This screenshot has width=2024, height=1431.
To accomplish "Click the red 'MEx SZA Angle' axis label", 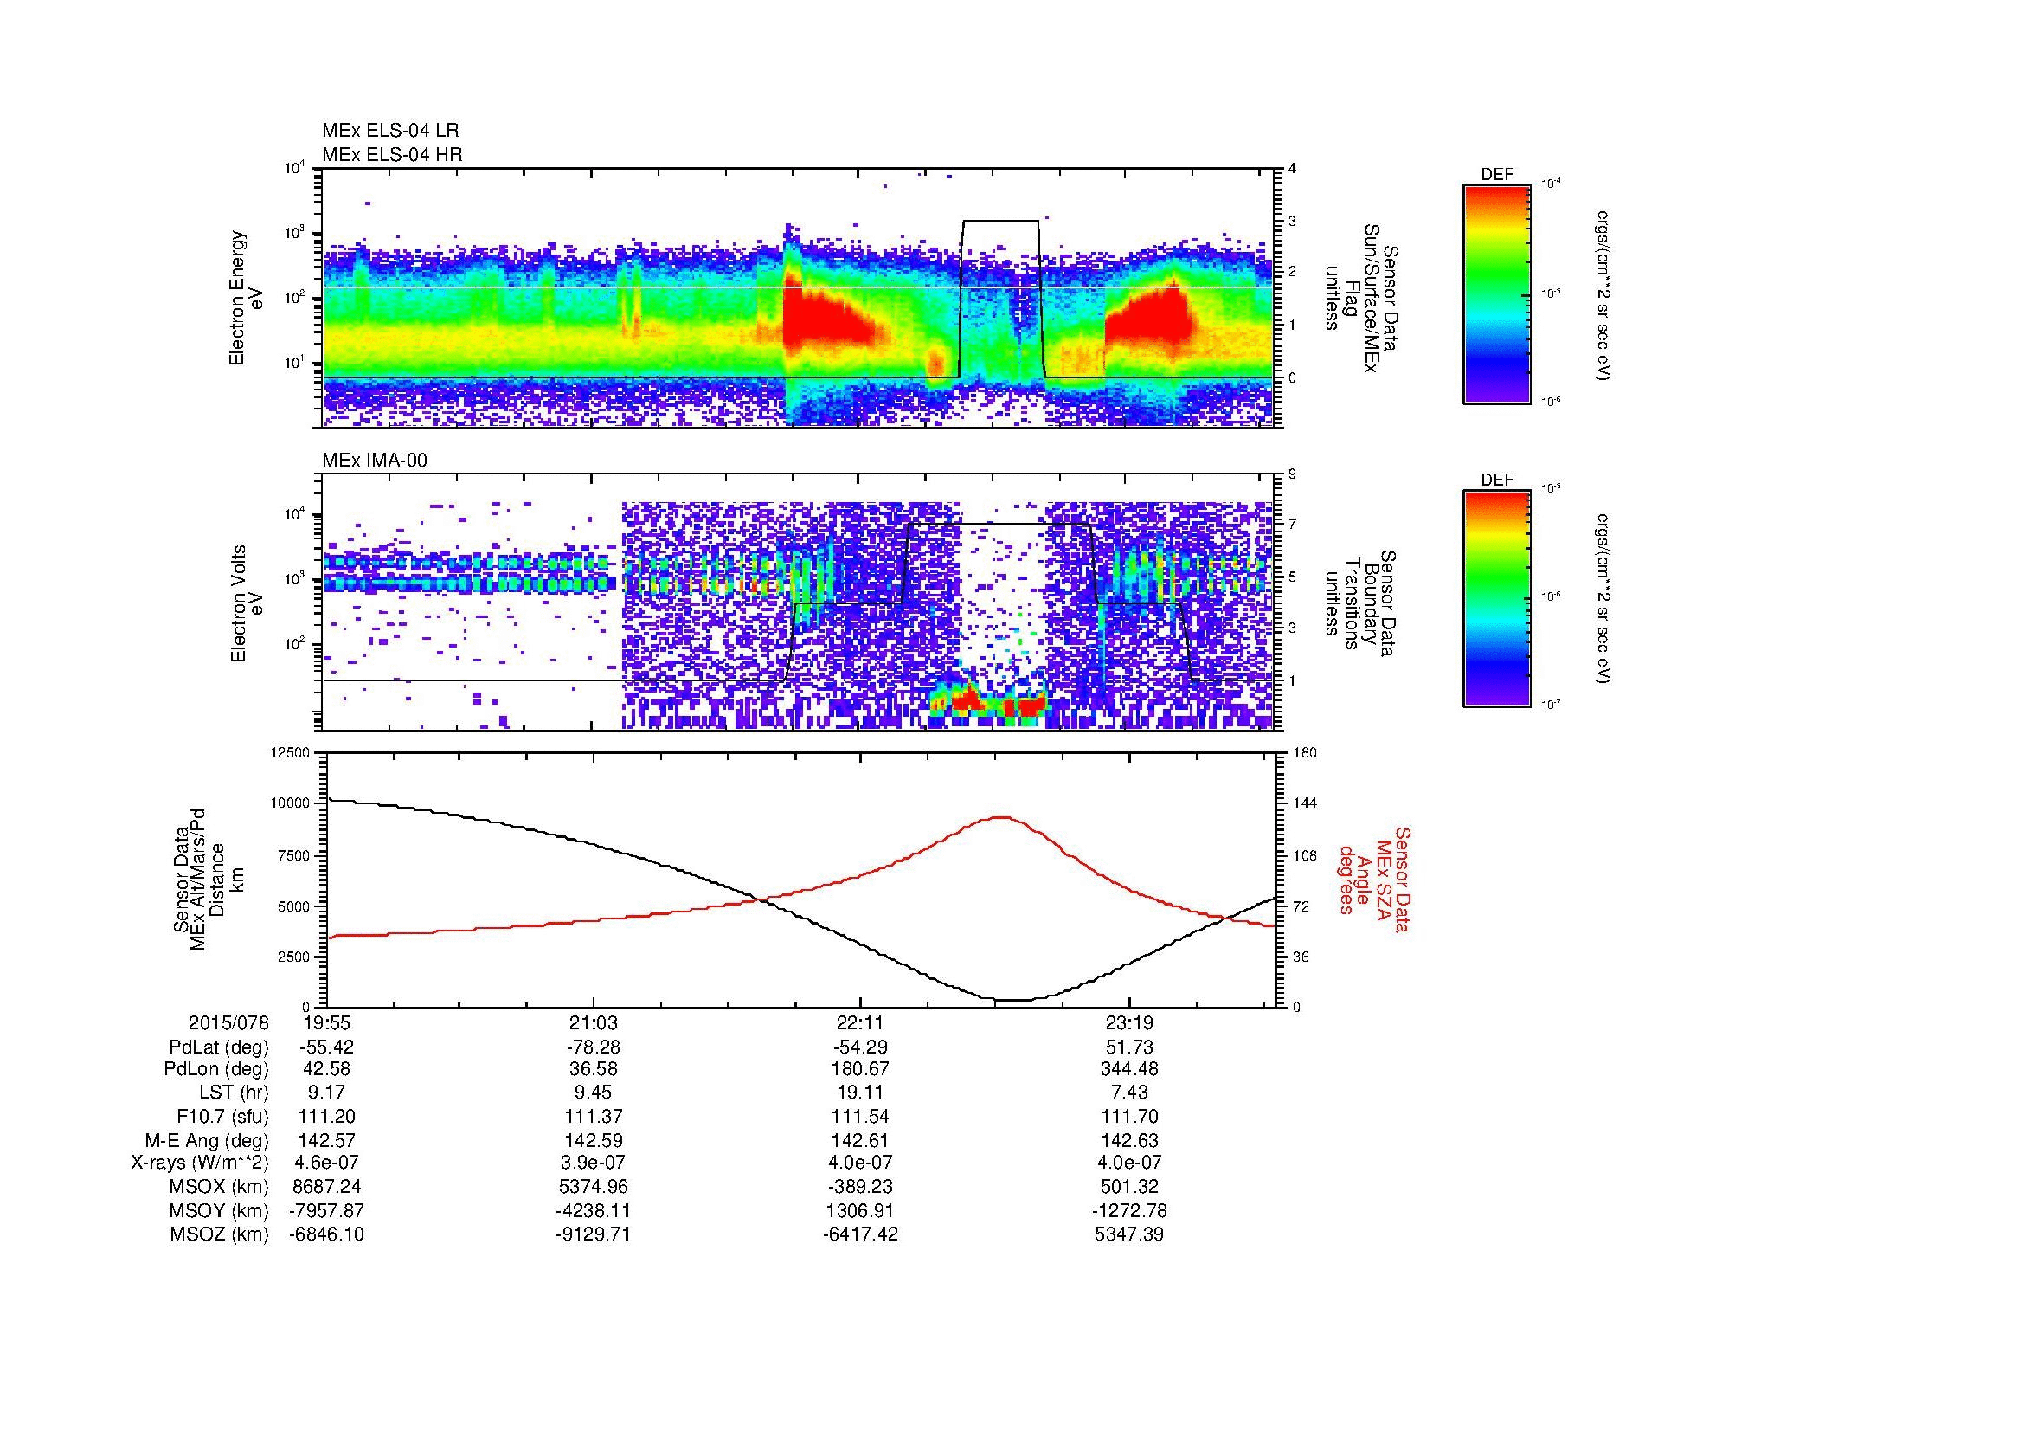I will 1373,879.
